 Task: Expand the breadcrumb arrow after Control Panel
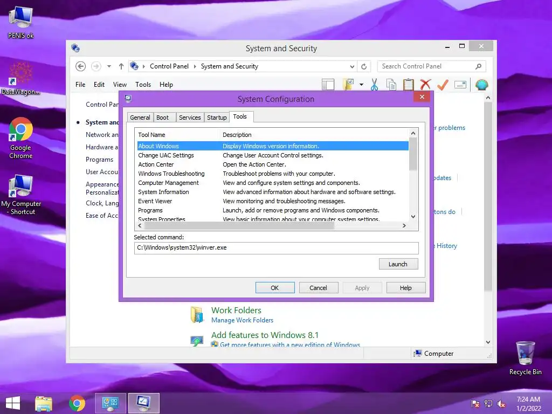click(x=195, y=66)
